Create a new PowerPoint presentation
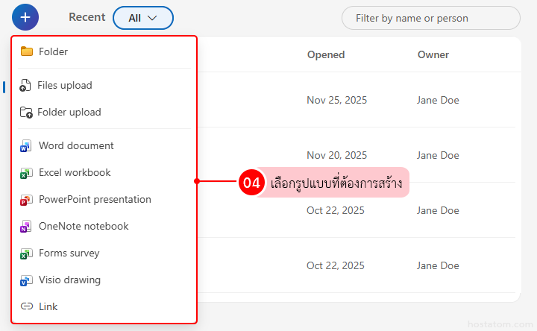 104,200
